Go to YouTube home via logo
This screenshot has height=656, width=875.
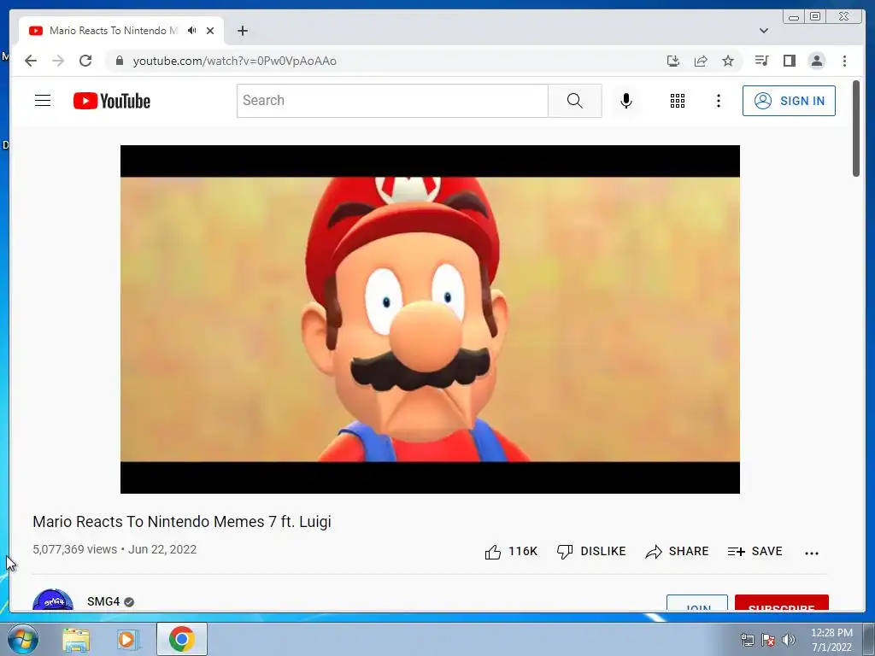[112, 101]
